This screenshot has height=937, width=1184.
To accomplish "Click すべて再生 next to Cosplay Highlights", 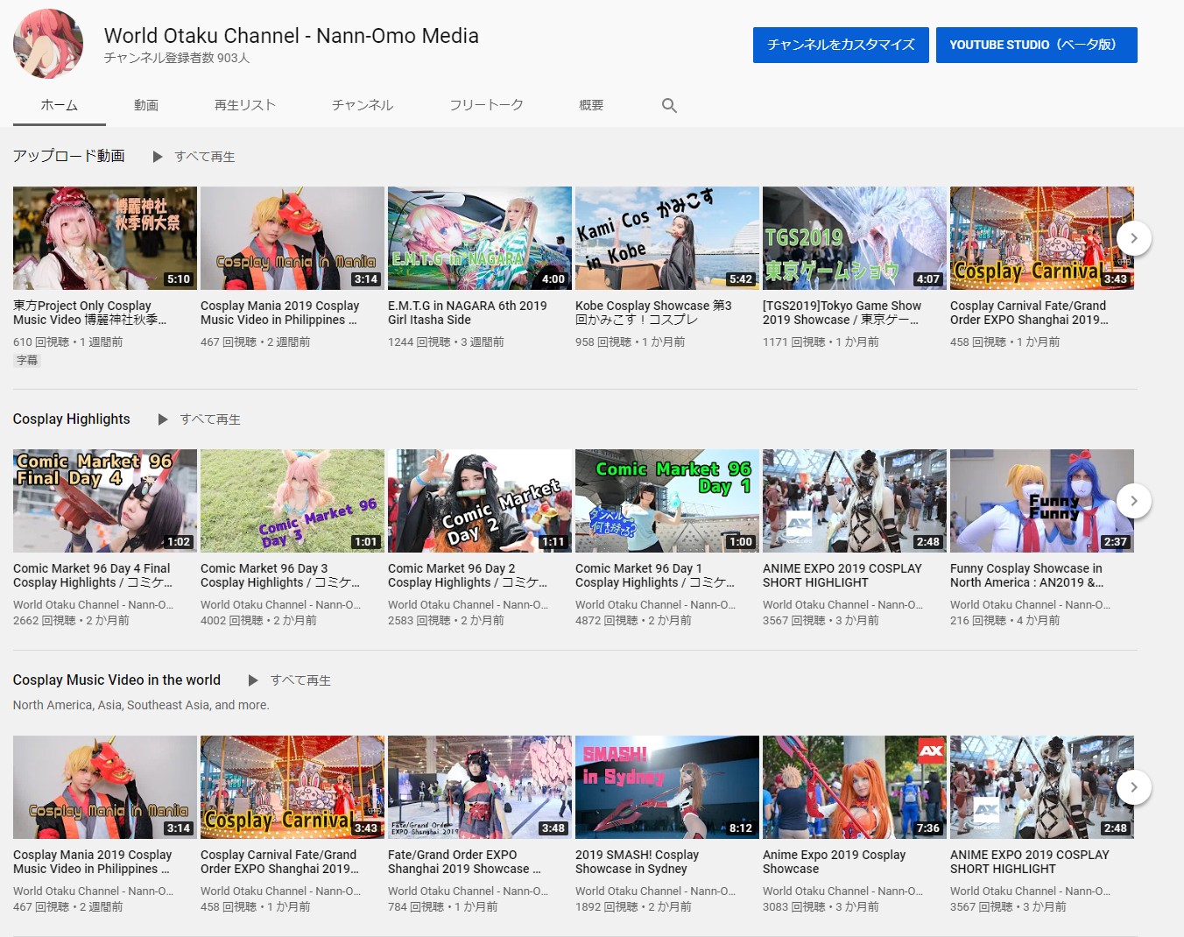I will [x=210, y=419].
